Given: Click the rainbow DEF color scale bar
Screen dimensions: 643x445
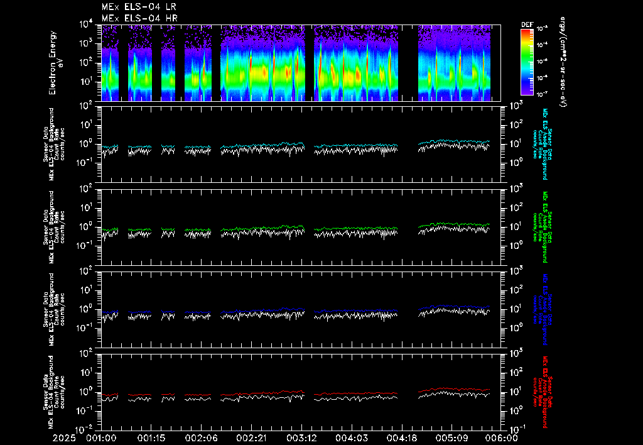Looking at the screenshot, I should pos(527,62).
